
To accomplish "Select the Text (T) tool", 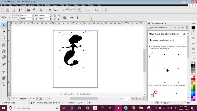I will (3, 72).
